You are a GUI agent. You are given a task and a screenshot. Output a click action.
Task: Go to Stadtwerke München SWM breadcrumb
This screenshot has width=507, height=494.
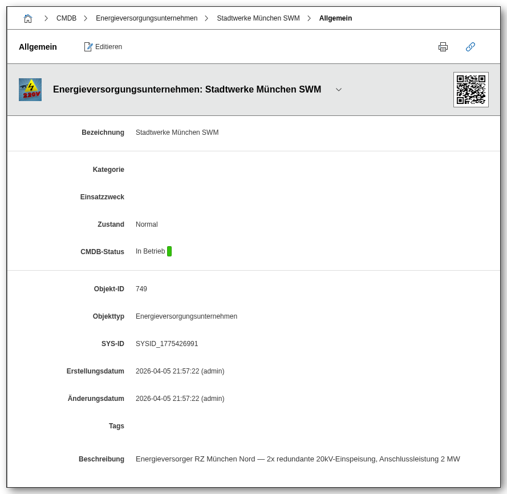(x=258, y=18)
